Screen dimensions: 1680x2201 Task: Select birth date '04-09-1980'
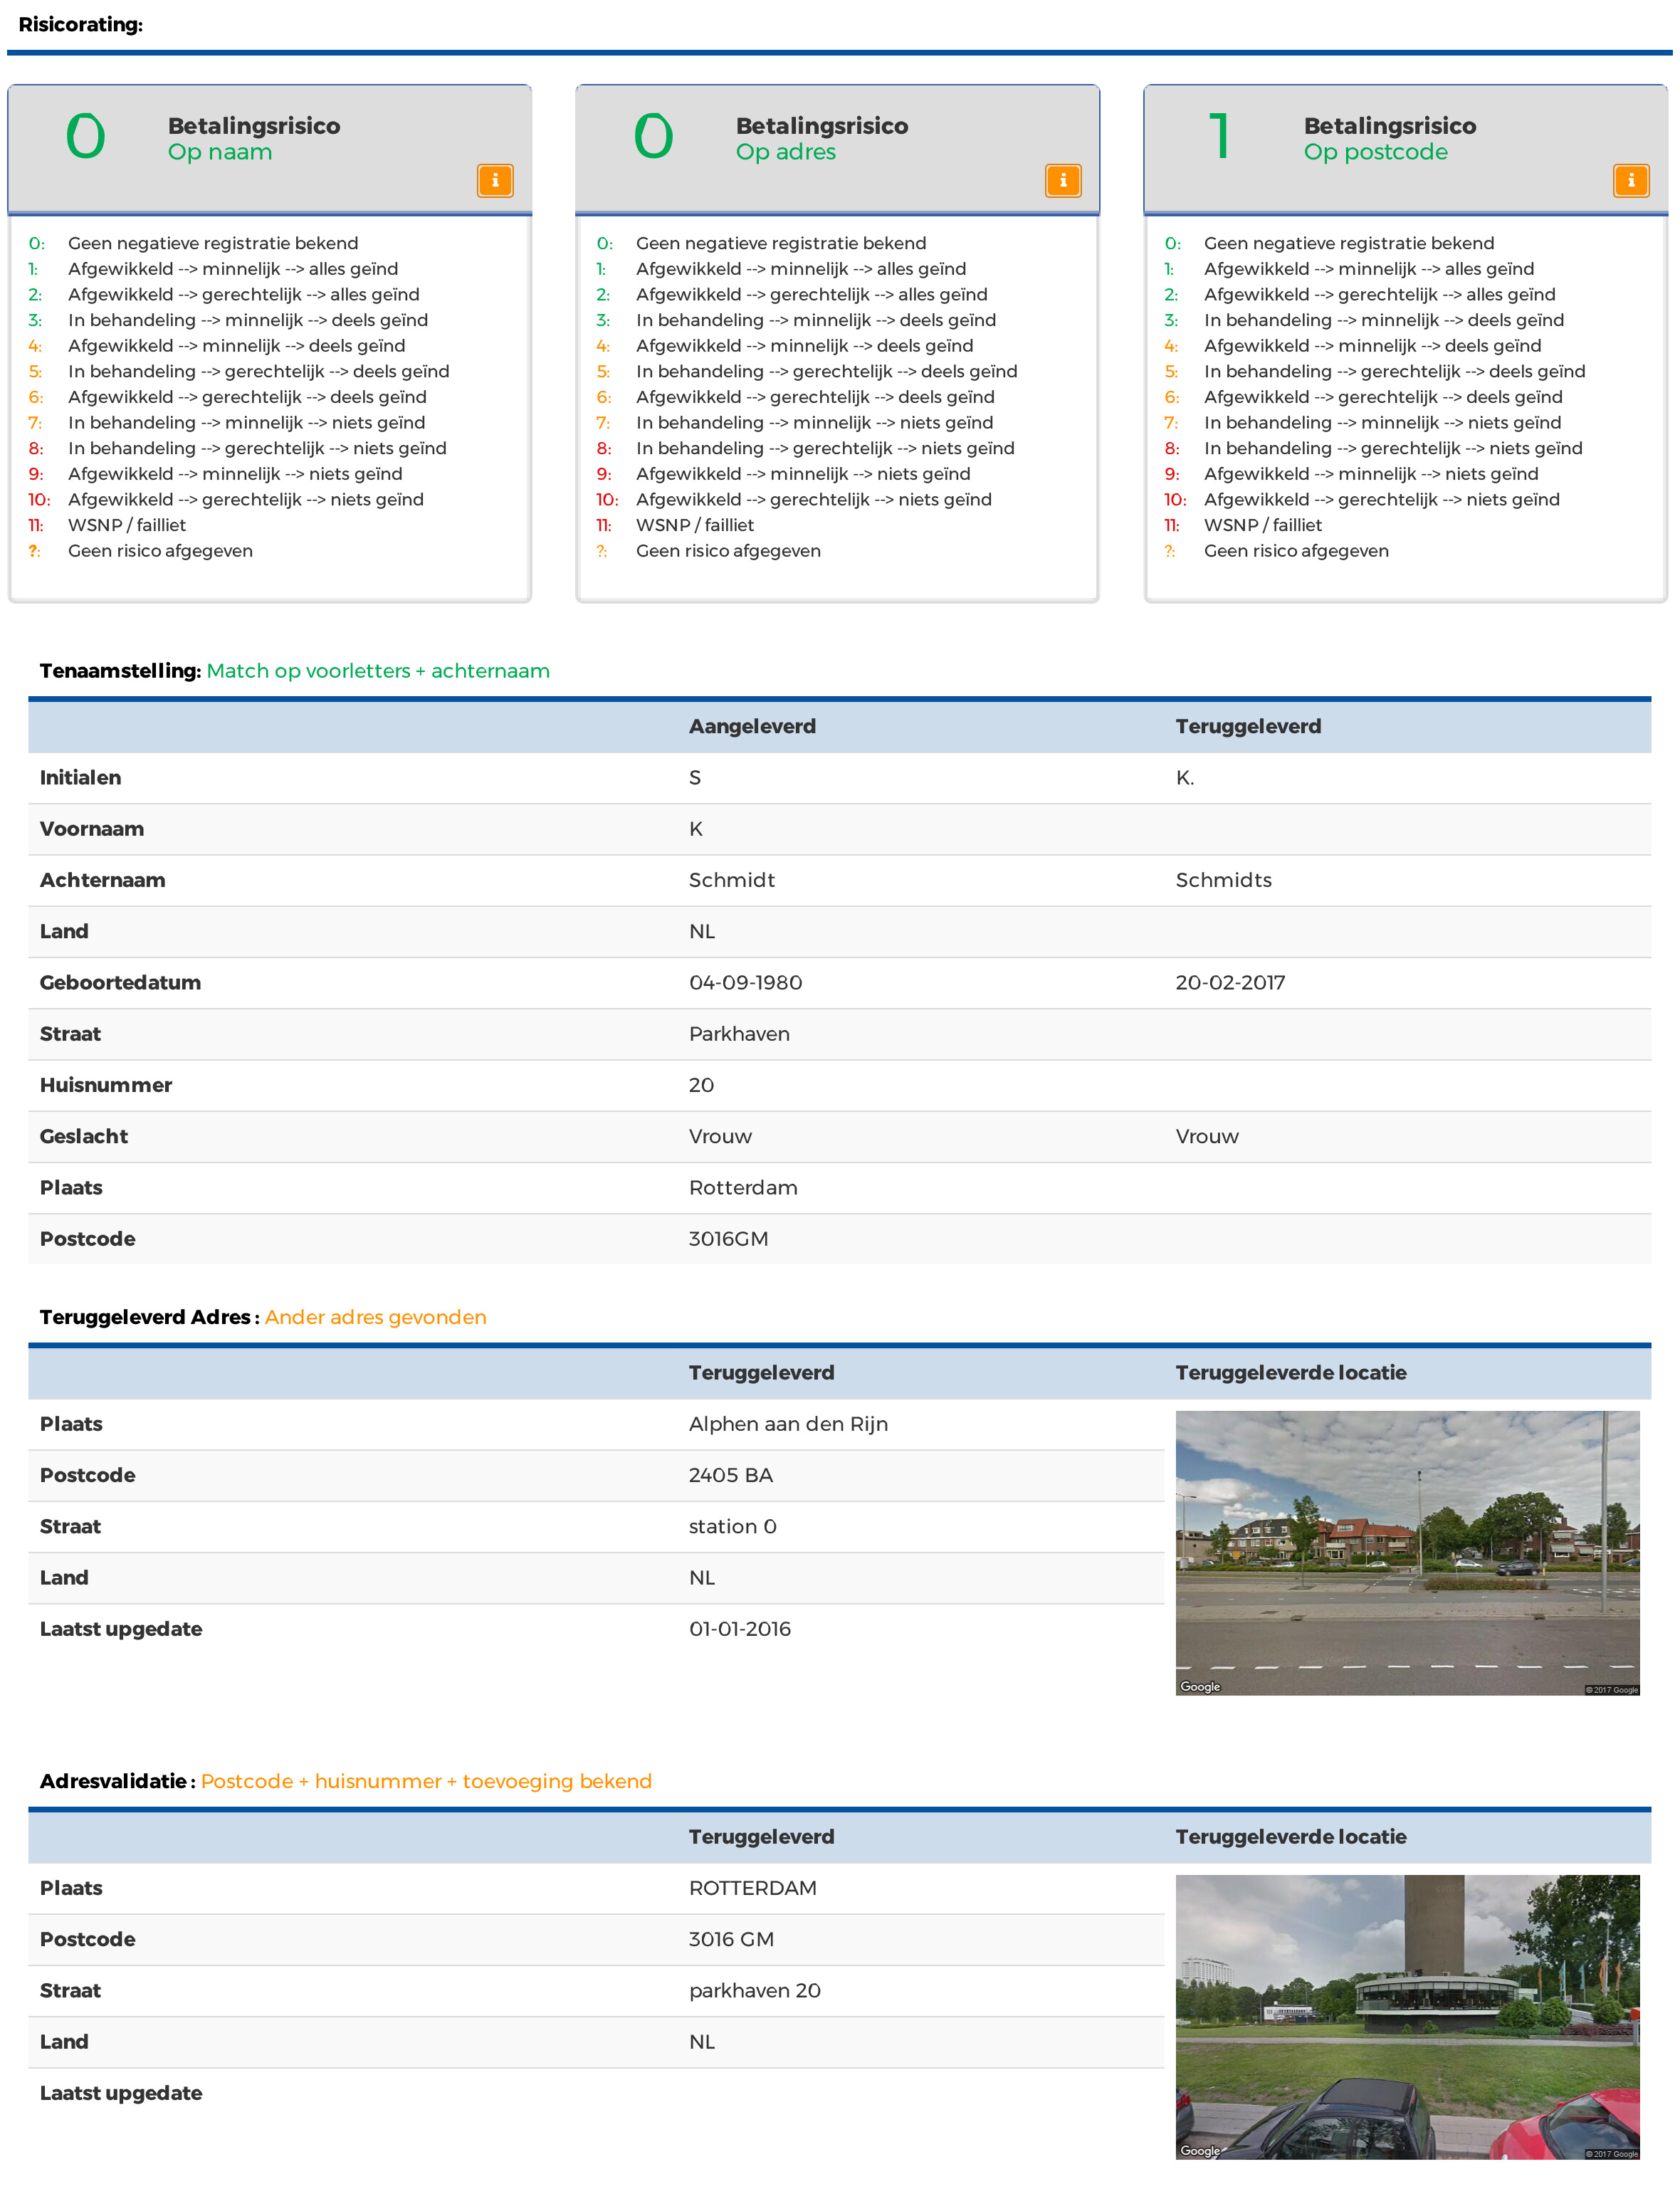[x=746, y=983]
